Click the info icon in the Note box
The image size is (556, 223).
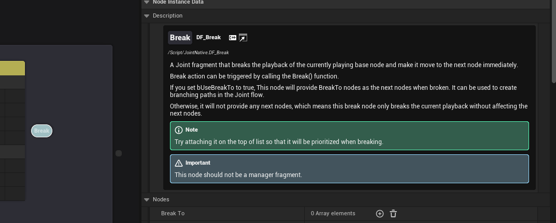tap(179, 130)
